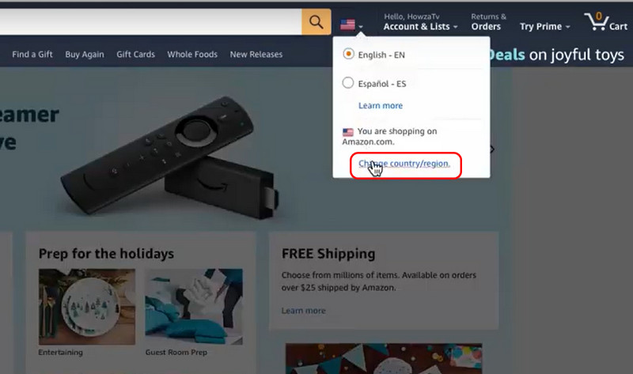This screenshot has height=374, width=633.
Task: Click Learn more in language popup
Action: [x=381, y=105]
